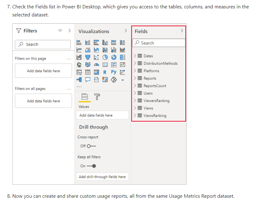
Task: Select the custom 'W' cloud visual
Action: click(x=122, y=80)
